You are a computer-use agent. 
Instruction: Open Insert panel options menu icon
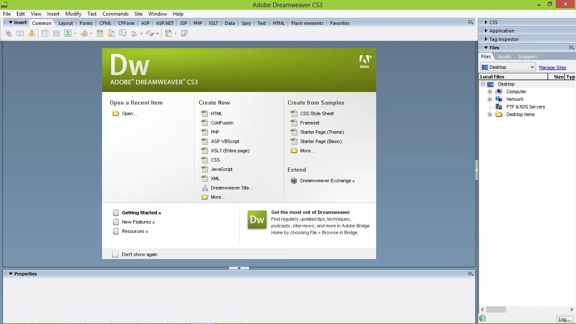tap(471, 22)
